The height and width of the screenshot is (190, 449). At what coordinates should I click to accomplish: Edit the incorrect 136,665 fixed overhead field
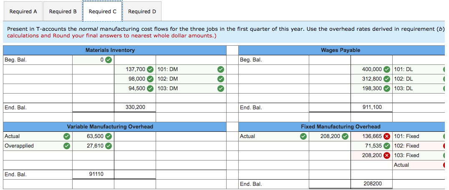click(371, 136)
